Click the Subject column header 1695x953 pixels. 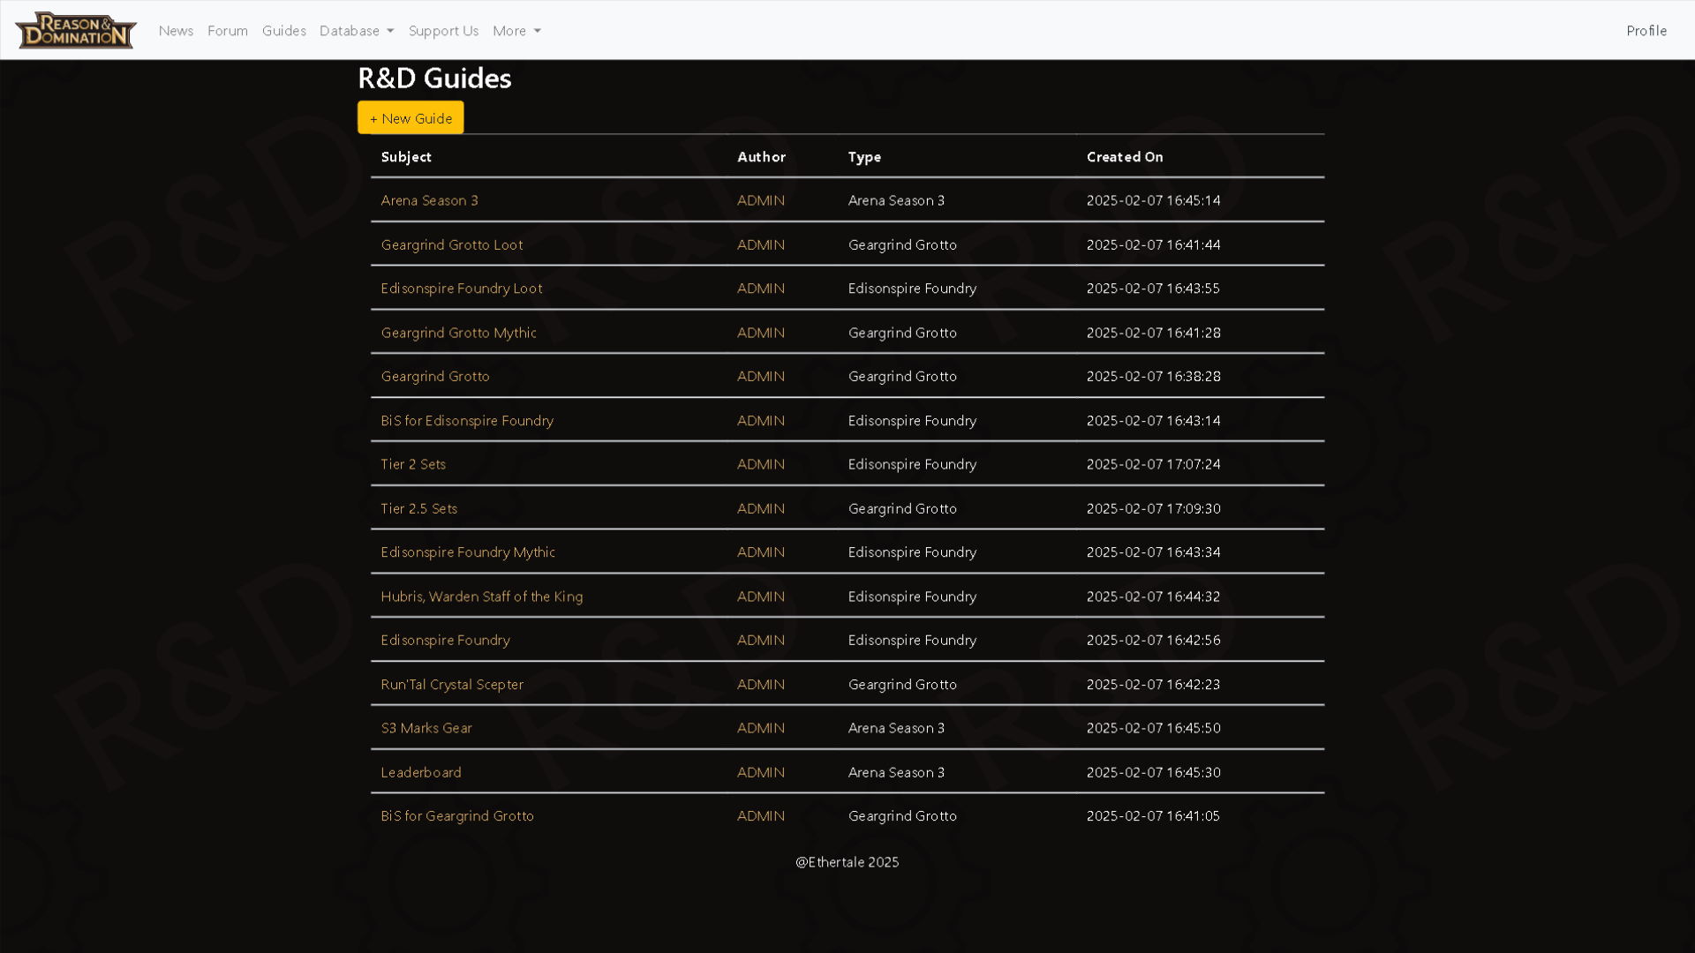pos(406,156)
